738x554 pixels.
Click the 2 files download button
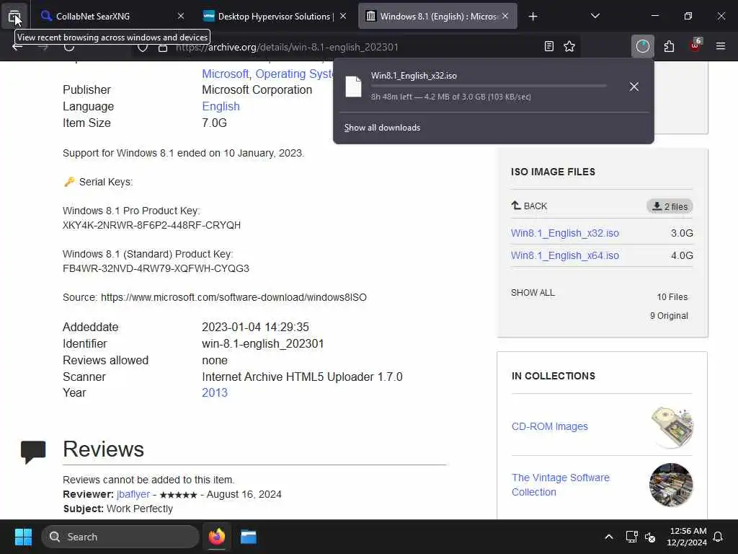pyautogui.click(x=670, y=206)
